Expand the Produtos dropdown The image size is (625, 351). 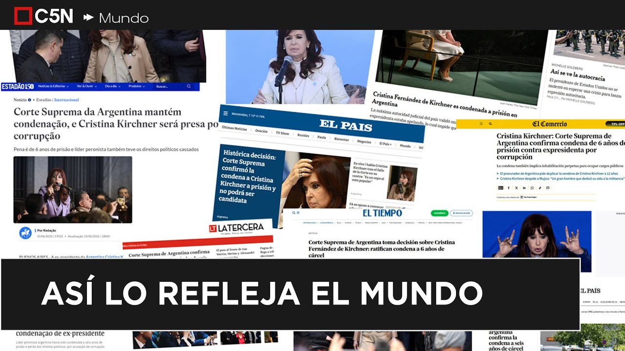137,86
